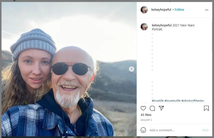Open the three-dot more options menu
Image resolution: width=214 pixels, height=138 pixels.
point(206,10)
